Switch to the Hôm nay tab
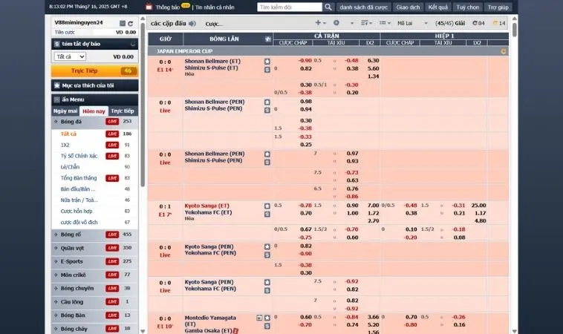Image resolution: width=563 pixels, height=334 pixels. pyautogui.click(x=94, y=111)
